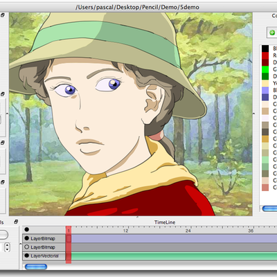Click the stepper down arrow left of timeline
The image size is (277, 277).
pos(7,249)
